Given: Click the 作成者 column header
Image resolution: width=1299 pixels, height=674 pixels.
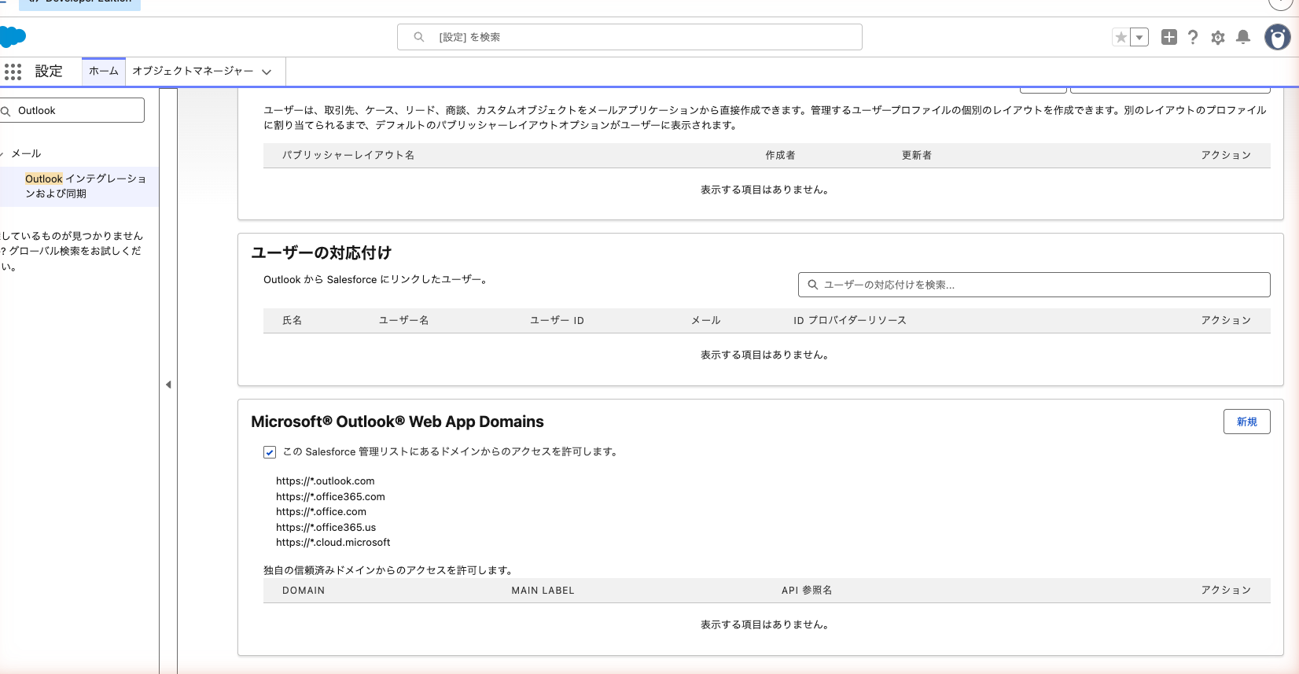Looking at the screenshot, I should [781, 155].
